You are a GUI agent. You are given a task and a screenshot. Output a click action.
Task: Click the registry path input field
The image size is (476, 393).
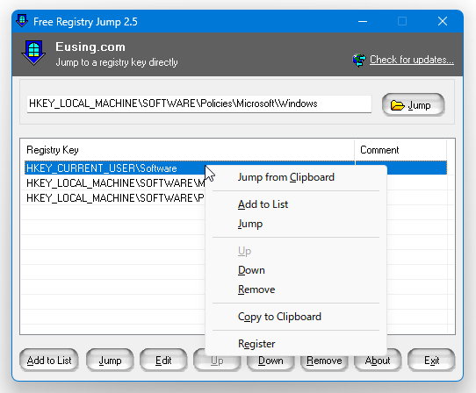[x=198, y=104]
